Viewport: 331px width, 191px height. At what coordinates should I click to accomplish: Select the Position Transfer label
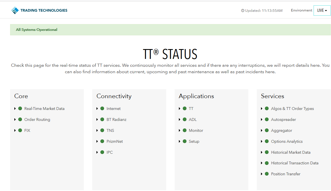(286, 174)
